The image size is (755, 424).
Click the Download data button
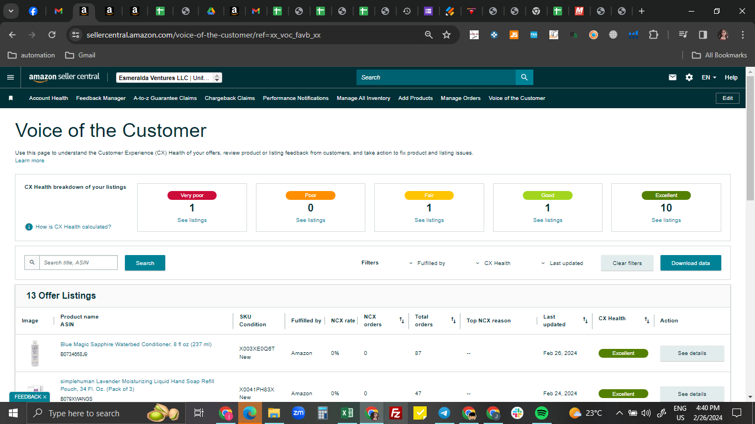[x=690, y=263]
